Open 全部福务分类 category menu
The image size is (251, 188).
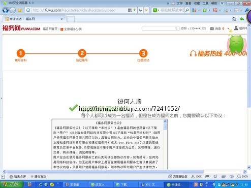(71, 29)
